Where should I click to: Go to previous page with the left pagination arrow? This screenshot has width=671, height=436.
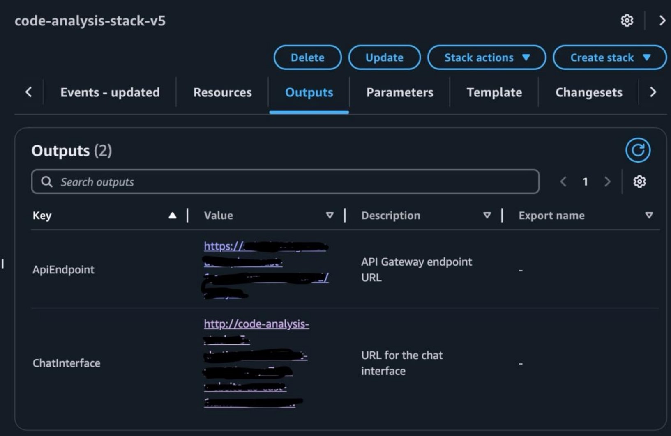[x=563, y=181]
